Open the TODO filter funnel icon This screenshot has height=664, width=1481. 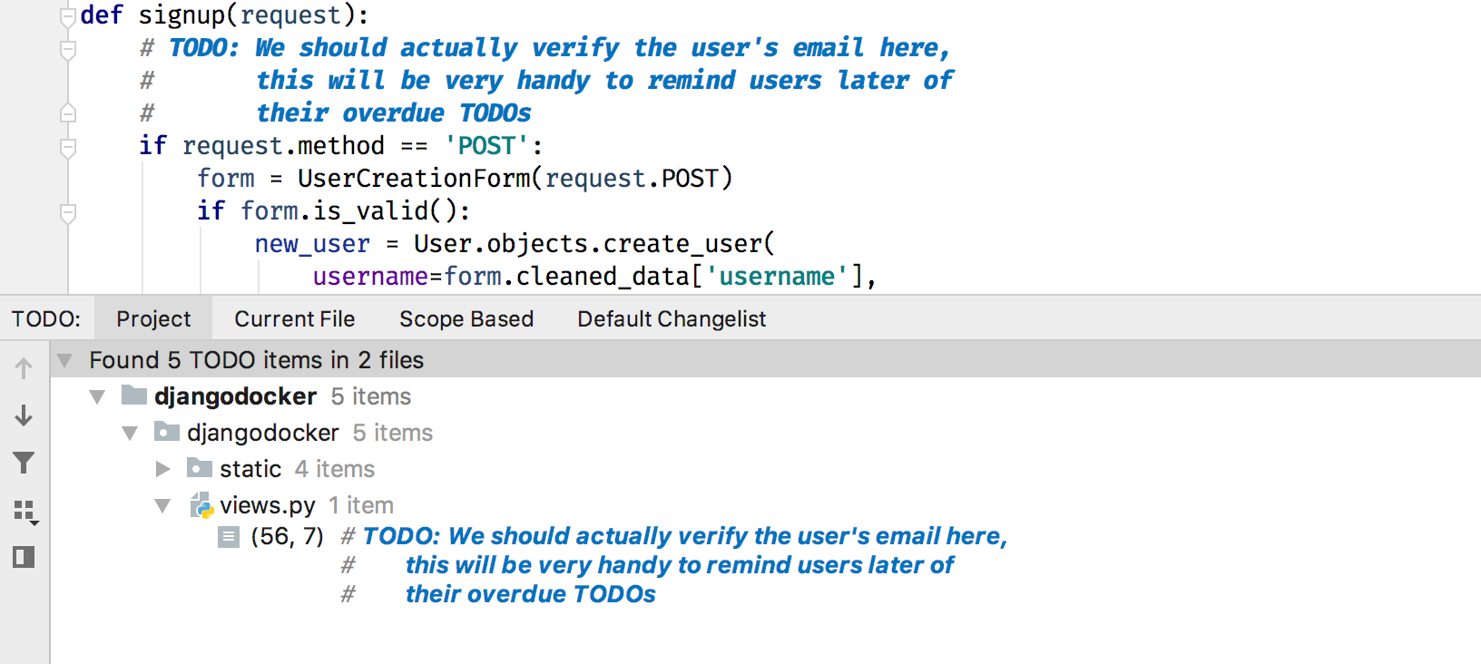(24, 463)
